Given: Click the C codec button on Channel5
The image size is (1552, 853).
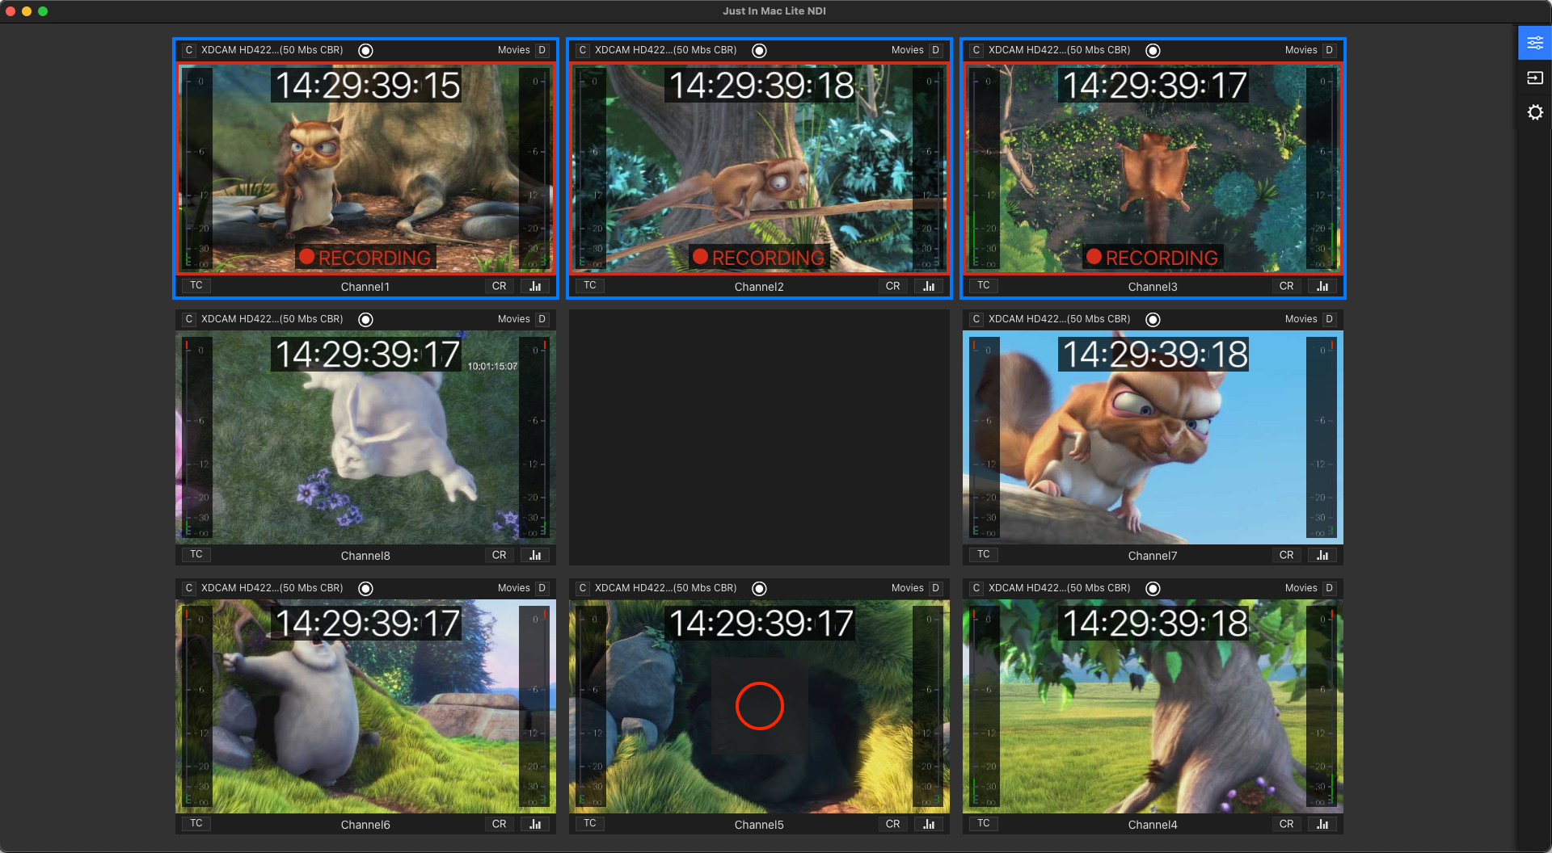Looking at the screenshot, I should pos(582,588).
